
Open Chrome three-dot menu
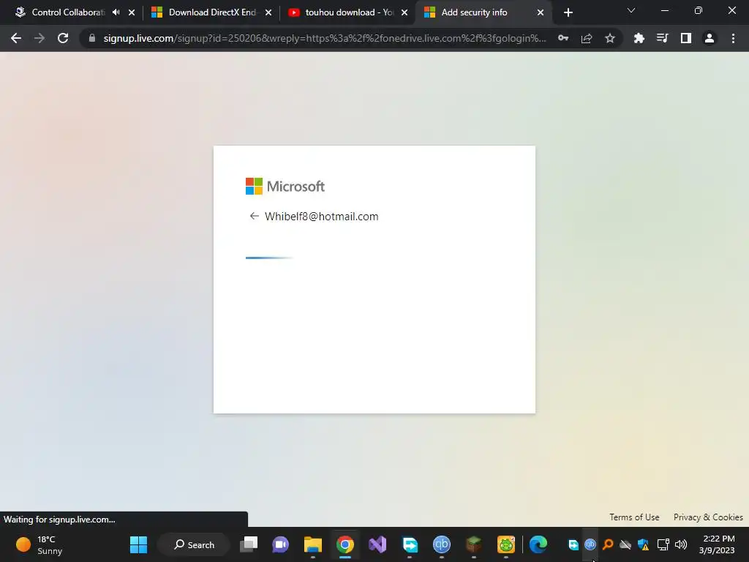click(x=733, y=38)
